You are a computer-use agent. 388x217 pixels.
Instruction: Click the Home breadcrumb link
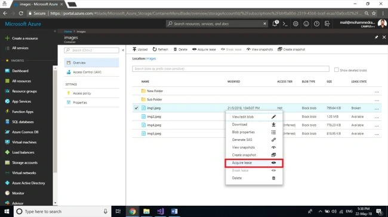(68, 32)
